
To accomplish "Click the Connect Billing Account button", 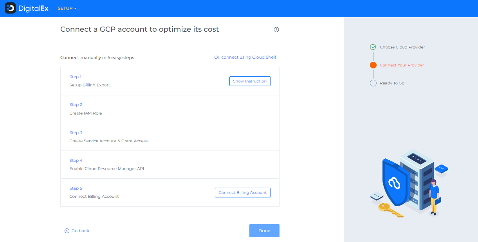I will (x=243, y=193).
